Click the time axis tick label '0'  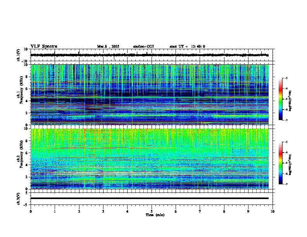(31, 211)
